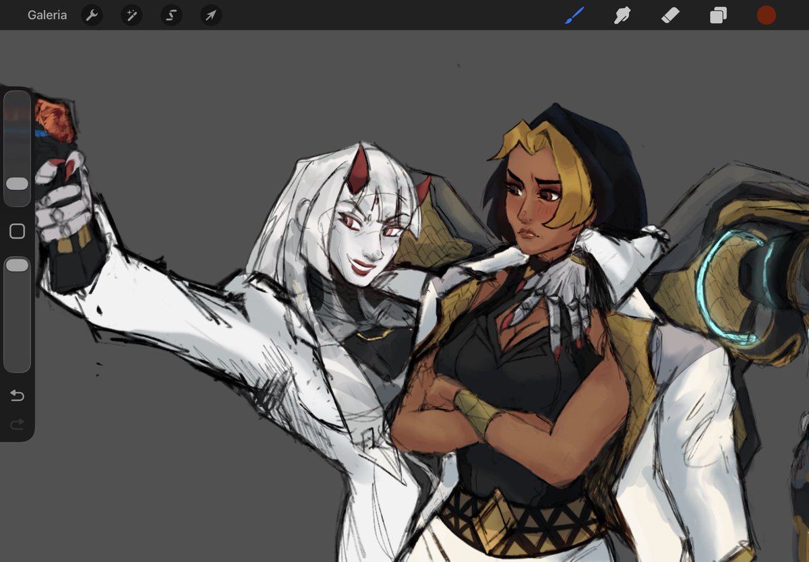The width and height of the screenshot is (809, 562).
Task: Tap the square modifier button on sidebar
Action: [x=17, y=231]
